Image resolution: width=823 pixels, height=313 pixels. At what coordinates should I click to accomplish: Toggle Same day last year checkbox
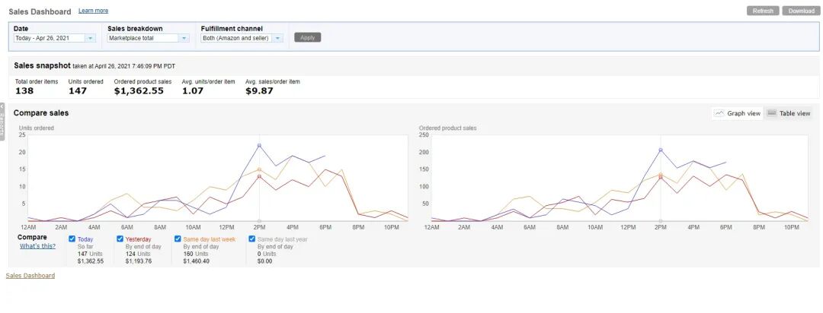(x=252, y=239)
